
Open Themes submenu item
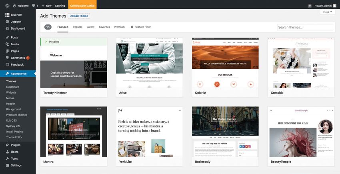tap(11, 81)
